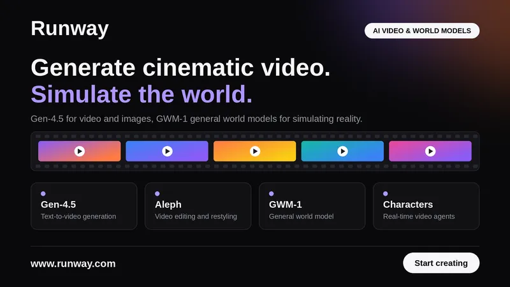
Task: Click the purple dot on Characters card
Action: pyautogui.click(x=386, y=194)
